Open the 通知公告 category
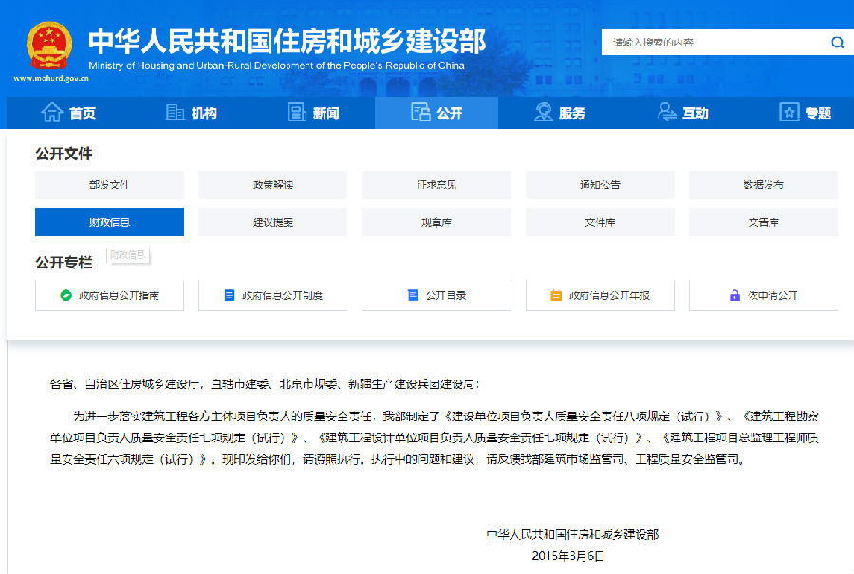The image size is (854, 574). point(600,185)
